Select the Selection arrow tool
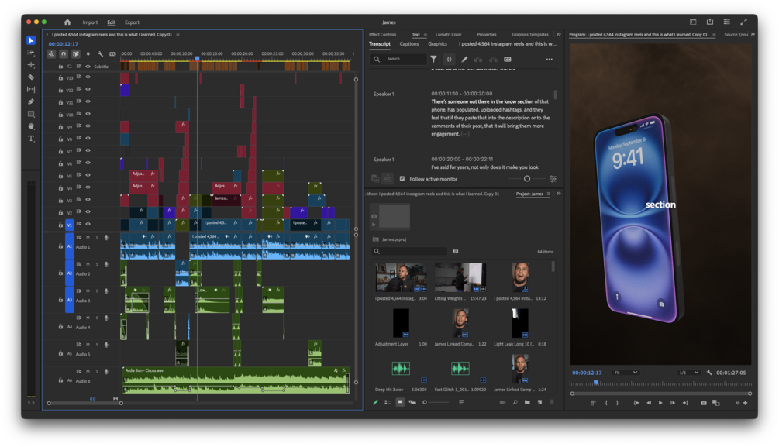The width and height of the screenshot is (779, 447). 31,40
